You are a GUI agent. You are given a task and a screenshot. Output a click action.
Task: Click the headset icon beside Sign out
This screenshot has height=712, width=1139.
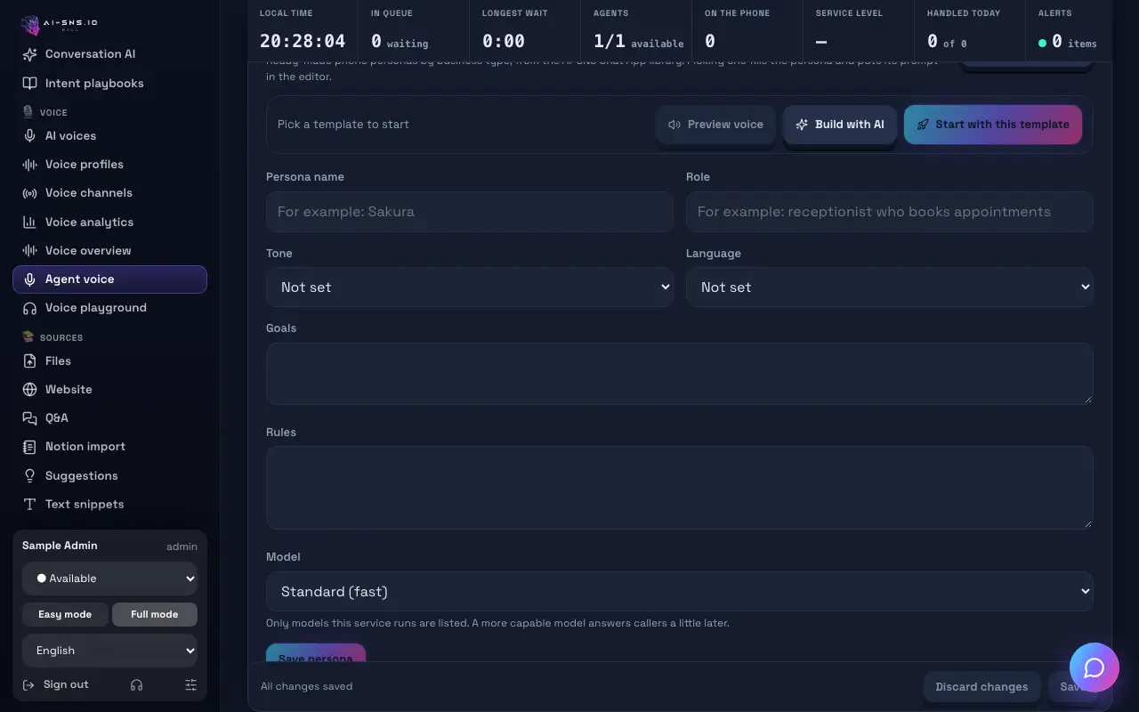(x=136, y=685)
